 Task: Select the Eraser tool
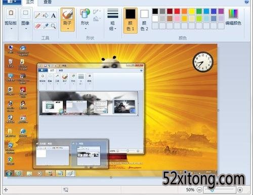click(38, 26)
